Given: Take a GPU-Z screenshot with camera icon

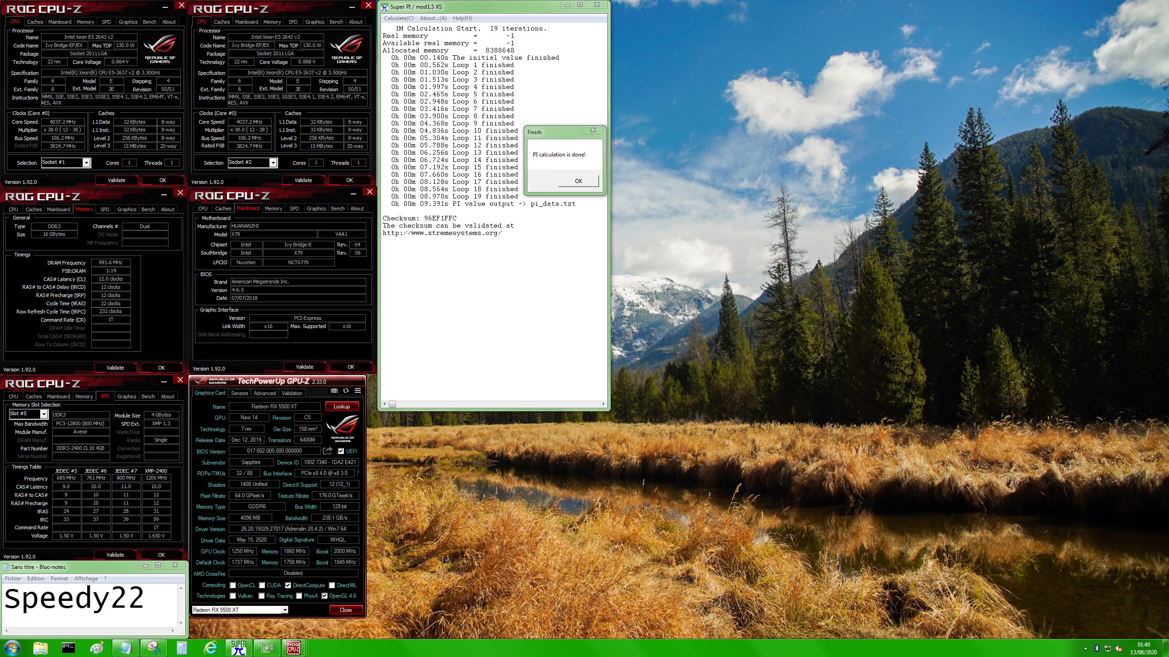Looking at the screenshot, I should click(334, 391).
